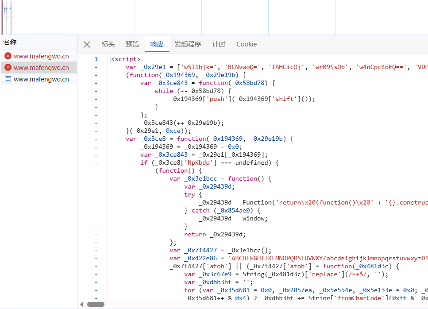This screenshot has height=309, width=428.
Task: Click the error icon of the topmost failed request
Action: point(8,56)
